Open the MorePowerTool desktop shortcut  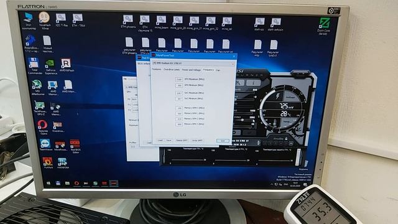pyautogui.click(x=60, y=146)
